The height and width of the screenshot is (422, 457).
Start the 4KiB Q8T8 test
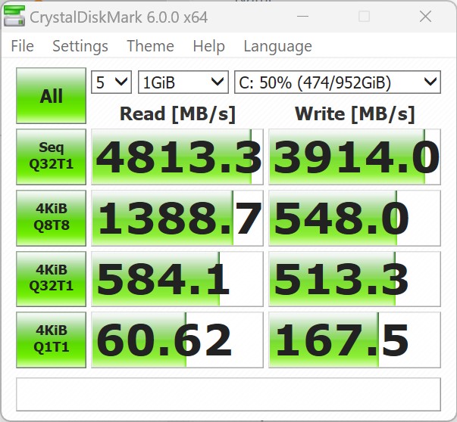coord(51,218)
